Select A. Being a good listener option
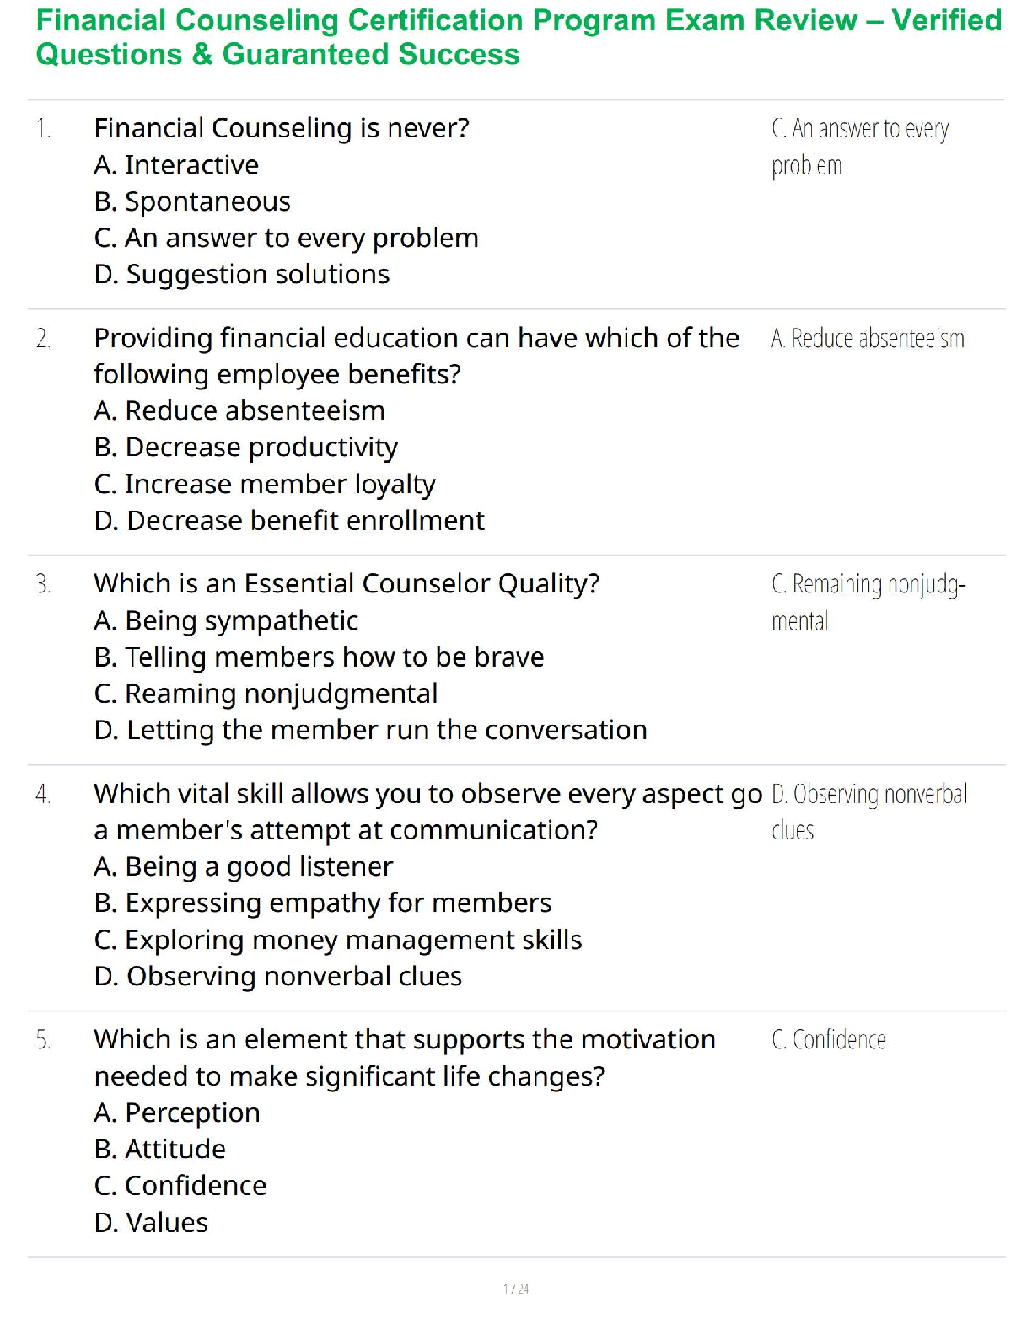Image resolution: width=1032 pixels, height=1335 pixels. (x=244, y=867)
